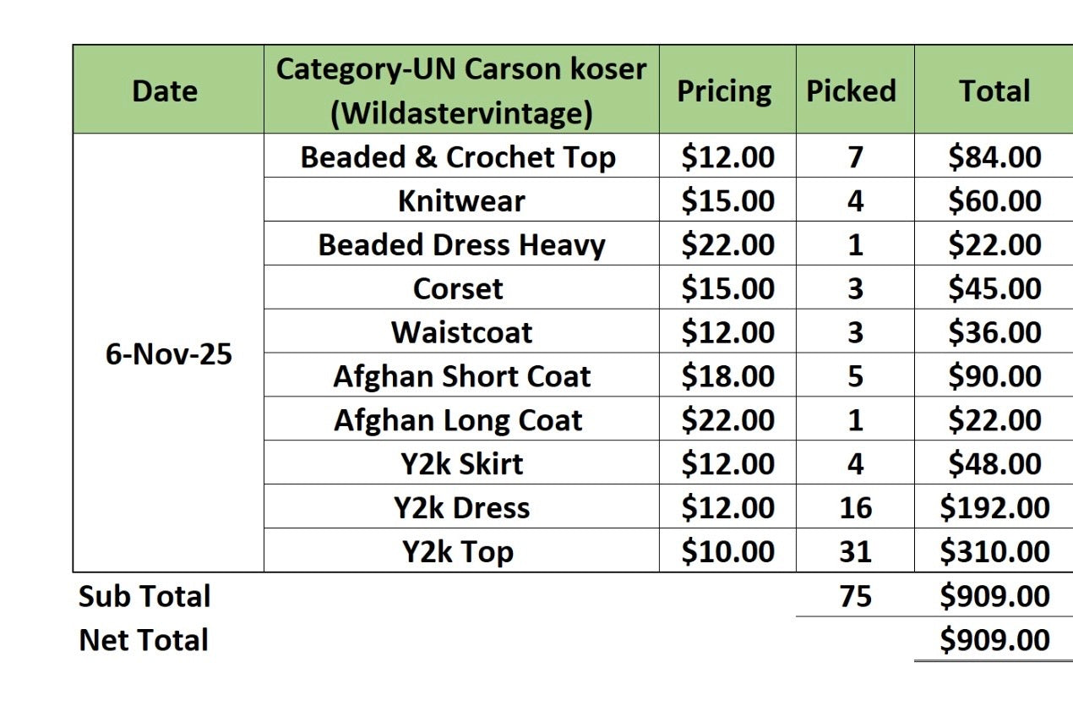Select the Net Total label
The image size is (1073, 706).
tap(144, 640)
